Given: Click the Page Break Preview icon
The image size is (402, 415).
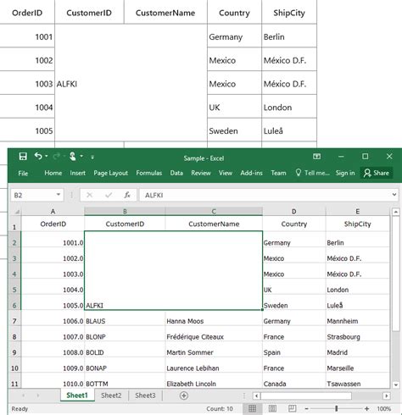Looking at the screenshot, I should (292, 408).
